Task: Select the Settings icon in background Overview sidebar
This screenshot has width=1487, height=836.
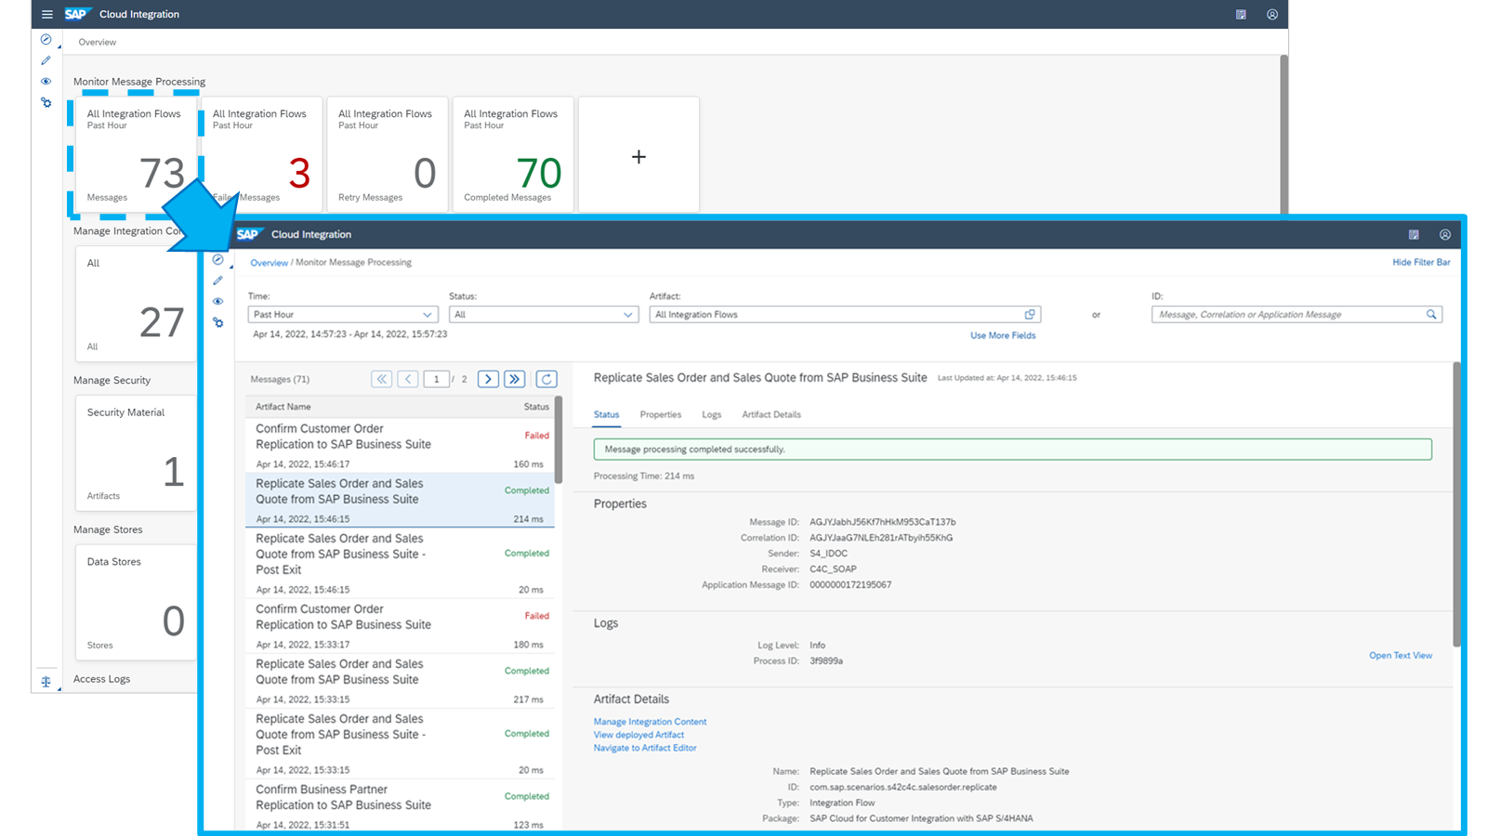Action: pos(46,102)
